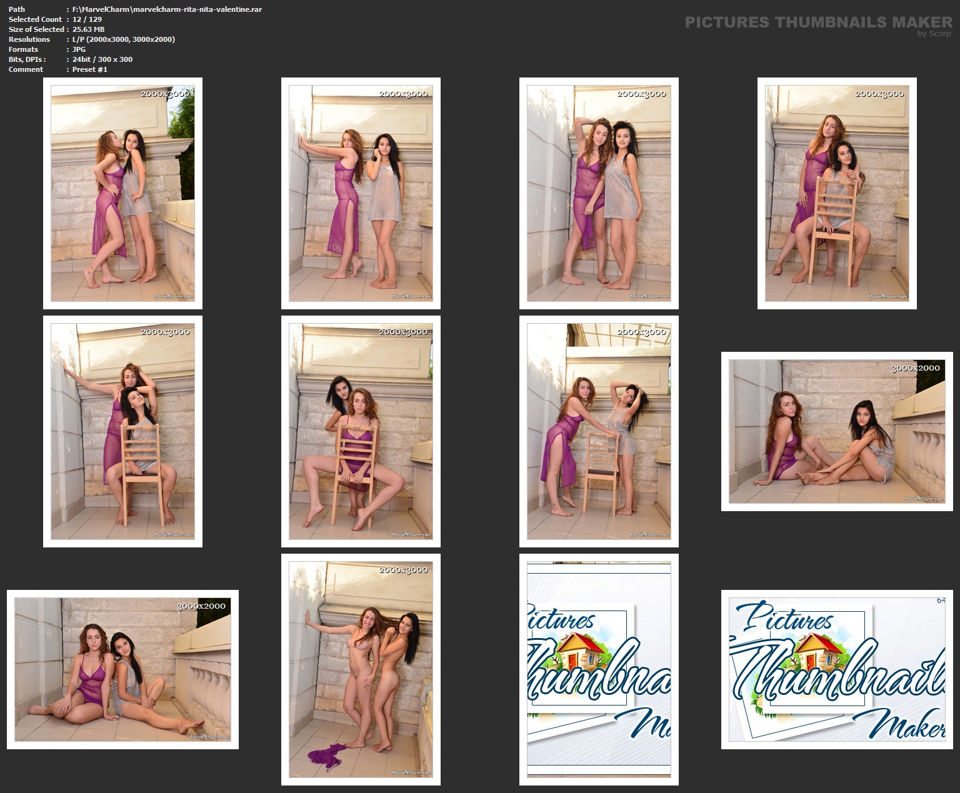Viewport: 960px width, 793px height.
Task: Open landscape thumbnail of women seated beside balustrade
Action: pos(122,669)
